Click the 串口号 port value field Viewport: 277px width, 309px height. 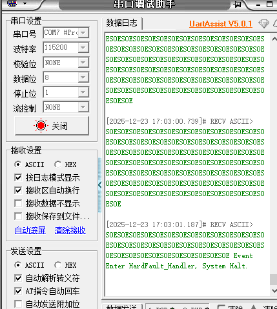click(x=61, y=33)
